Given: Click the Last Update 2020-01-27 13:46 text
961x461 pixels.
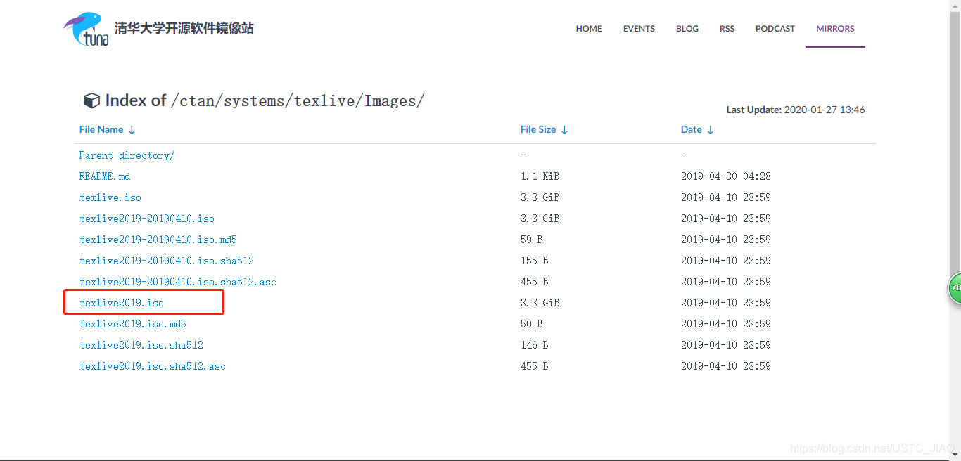Looking at the screenshot, I should pyautogui.click(x=796, y=110).
